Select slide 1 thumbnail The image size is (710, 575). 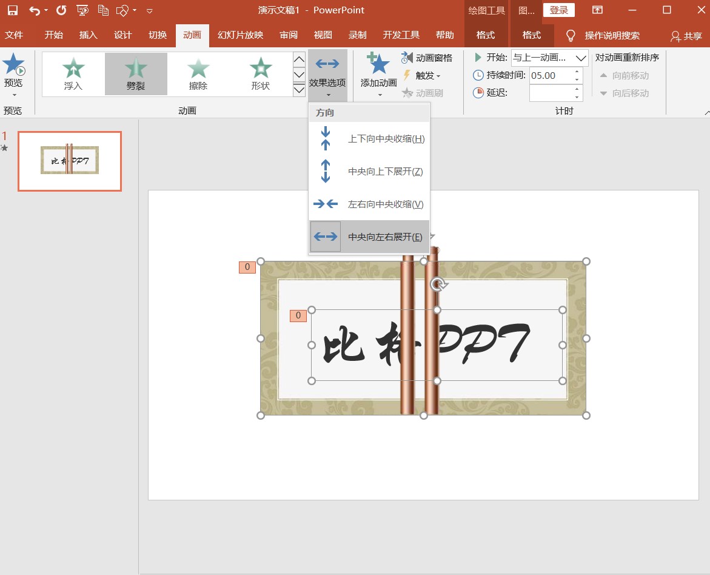tap(70, 161)
